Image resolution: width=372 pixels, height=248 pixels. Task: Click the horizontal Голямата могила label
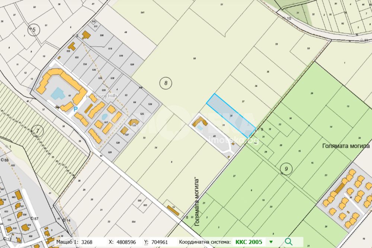(346, 146)
